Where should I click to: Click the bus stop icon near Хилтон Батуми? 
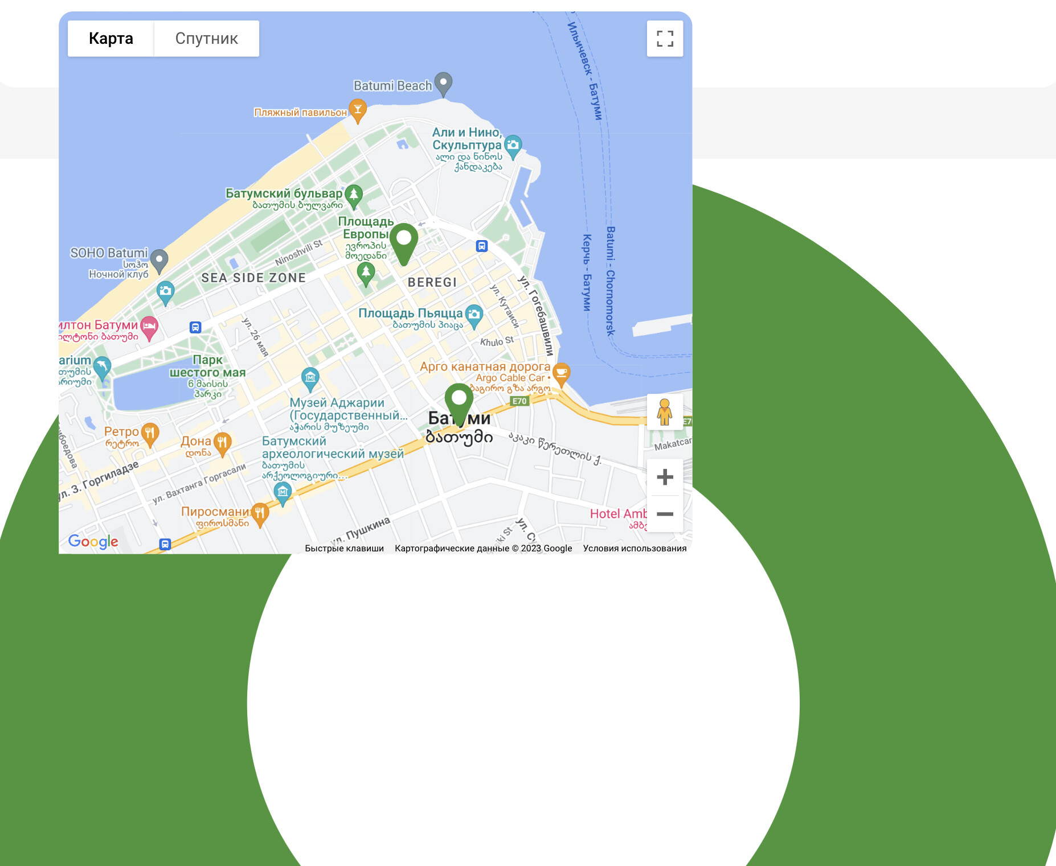(195, 327)
